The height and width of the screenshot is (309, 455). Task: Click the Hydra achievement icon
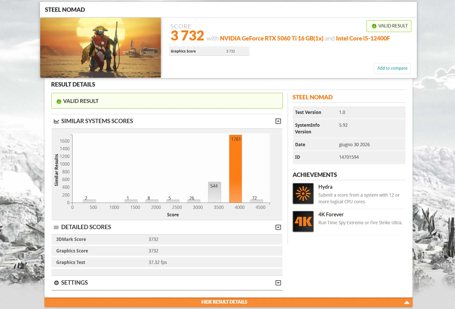click(x=303, y=194)
